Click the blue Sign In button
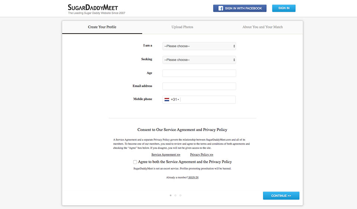Screen dimensions: 357x209 [284, 8]
